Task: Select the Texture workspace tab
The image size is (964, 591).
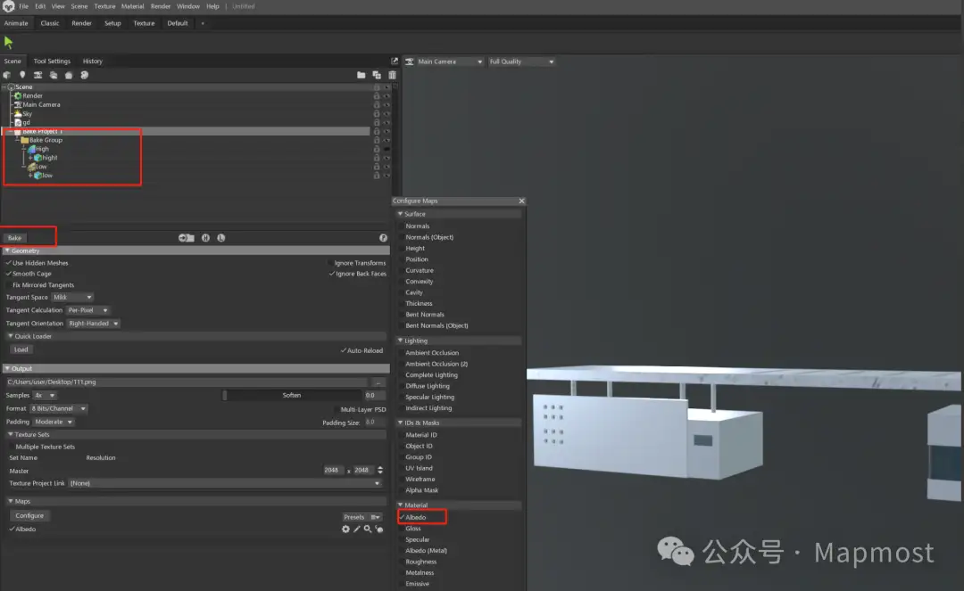Action: 144,23
